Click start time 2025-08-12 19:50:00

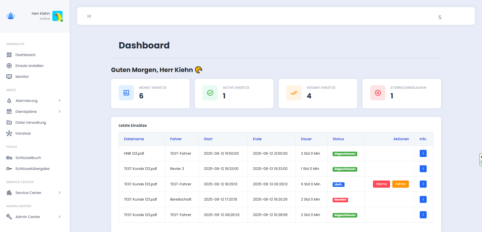(x=221, y=153)
